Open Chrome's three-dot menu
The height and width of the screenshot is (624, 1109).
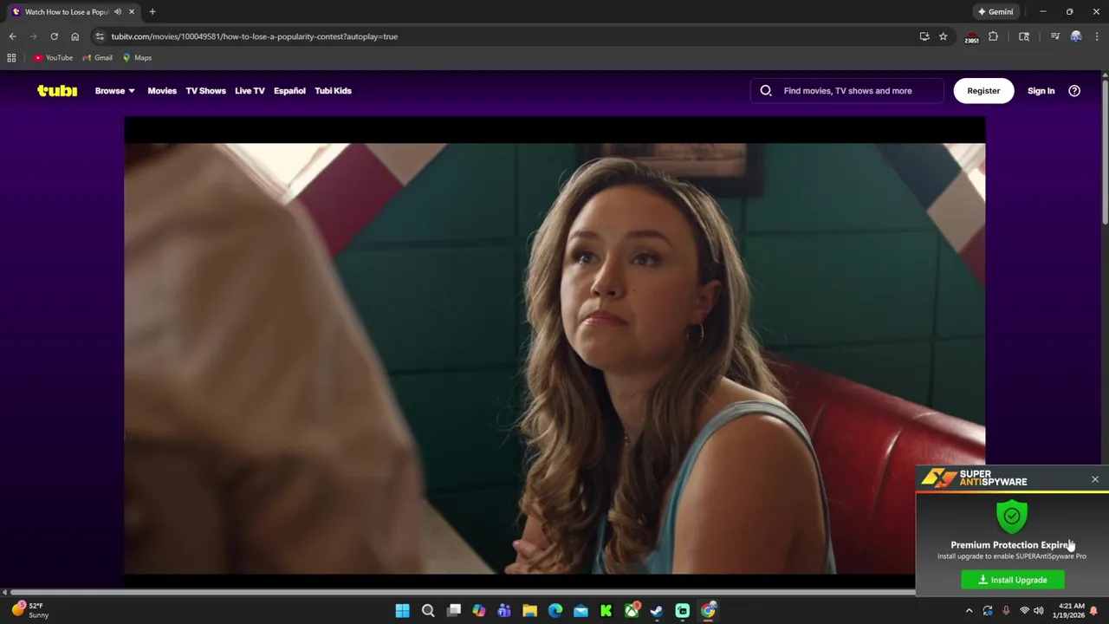(x=1097, y=36)
